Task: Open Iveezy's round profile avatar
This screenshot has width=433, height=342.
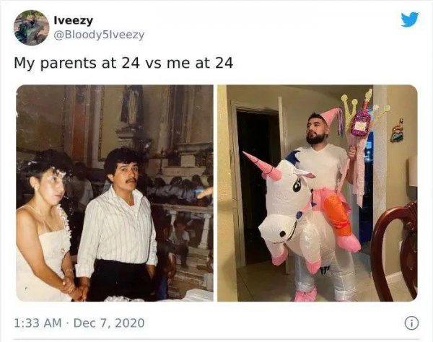Action: tap(31, 27)
